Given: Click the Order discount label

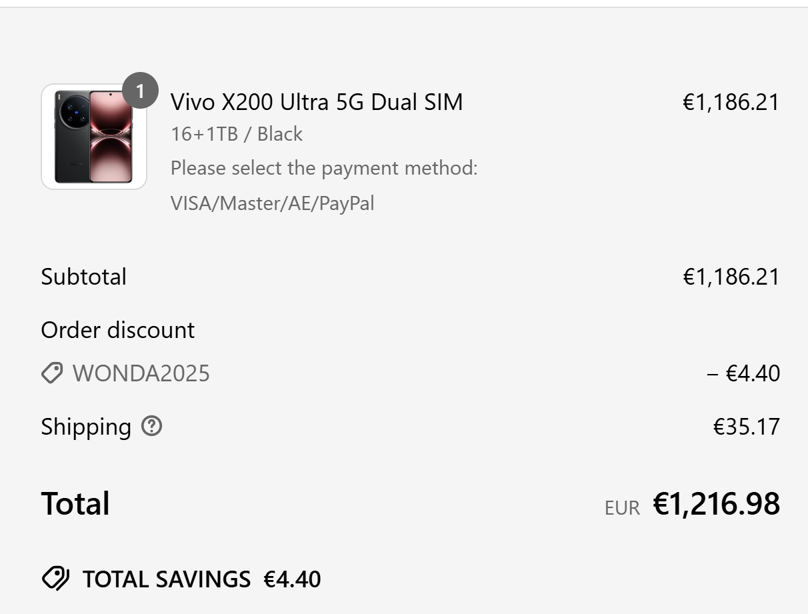Looking at the screenshot, I should [117, 330].
